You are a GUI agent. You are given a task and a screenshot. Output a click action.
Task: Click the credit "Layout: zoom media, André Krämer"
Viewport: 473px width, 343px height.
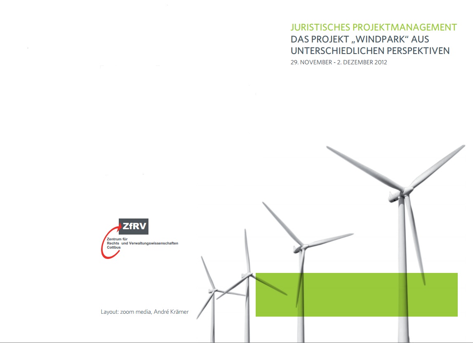145,312
